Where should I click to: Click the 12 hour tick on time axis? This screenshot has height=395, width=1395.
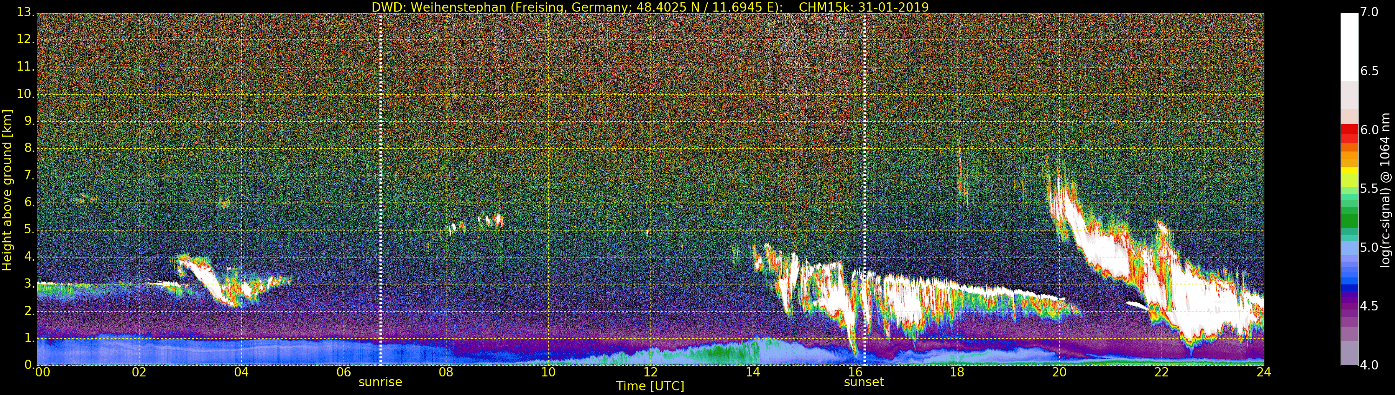651,372
